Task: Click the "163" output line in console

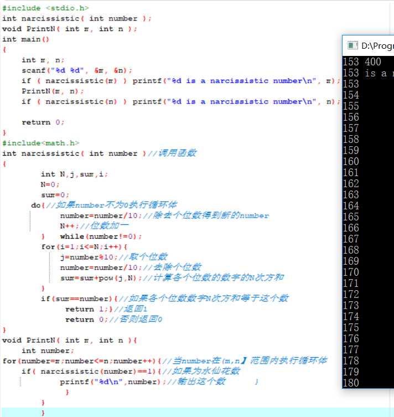Action: tap(351, 195)
